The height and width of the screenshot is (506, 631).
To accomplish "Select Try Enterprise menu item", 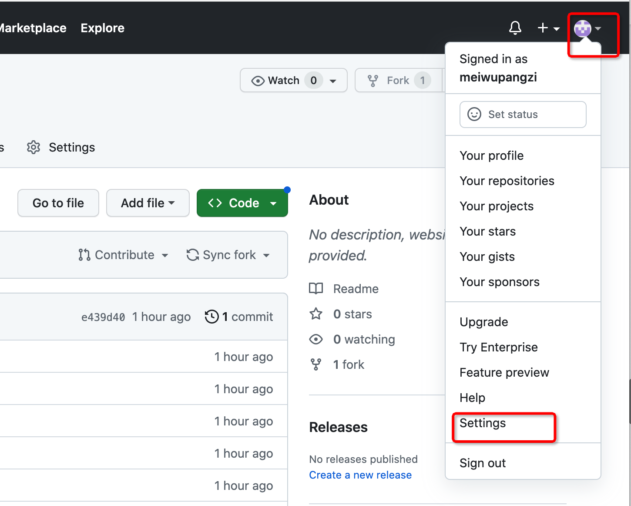I will pyautogui.click(x=523, y=347).
